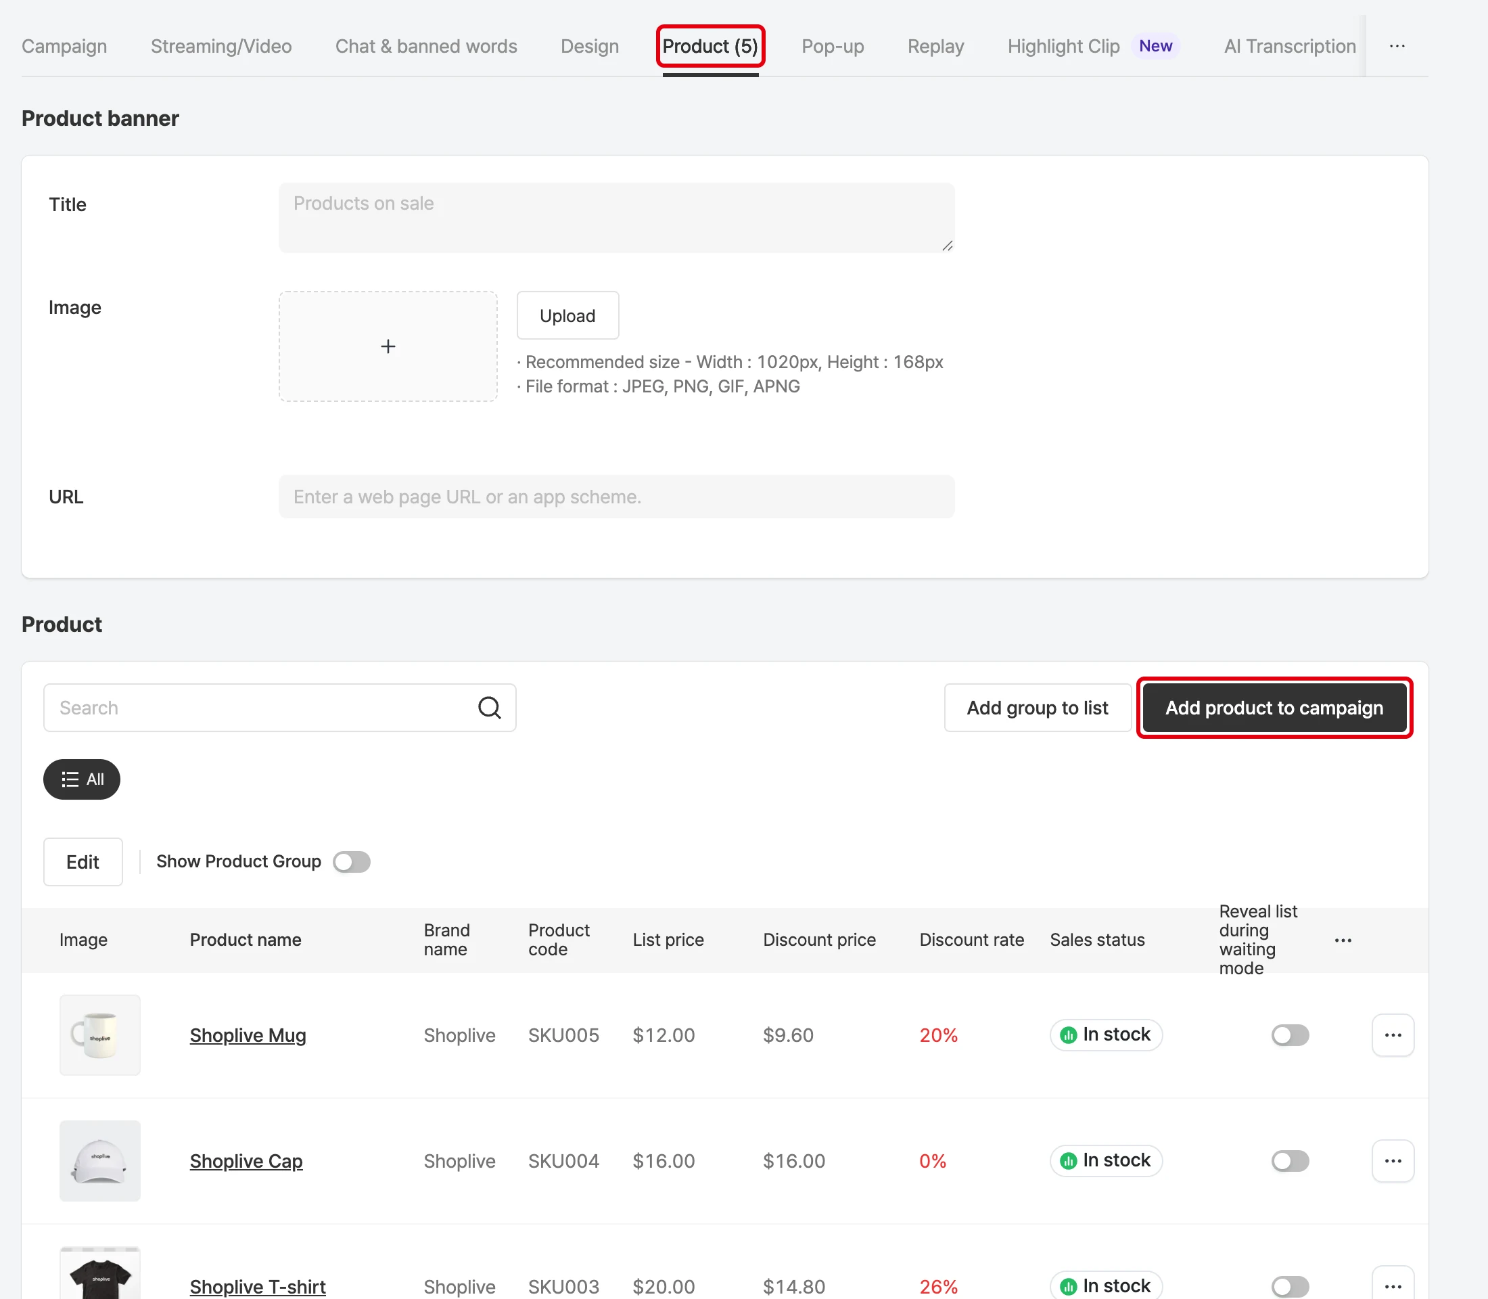Open the Streaming/Video tab
Screen dimensions: 1488x1299
pyautogui.click(x=221, y=47)
